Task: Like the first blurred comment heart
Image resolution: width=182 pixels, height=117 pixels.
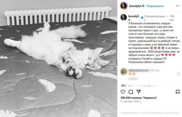Action: tap(178, 73)
